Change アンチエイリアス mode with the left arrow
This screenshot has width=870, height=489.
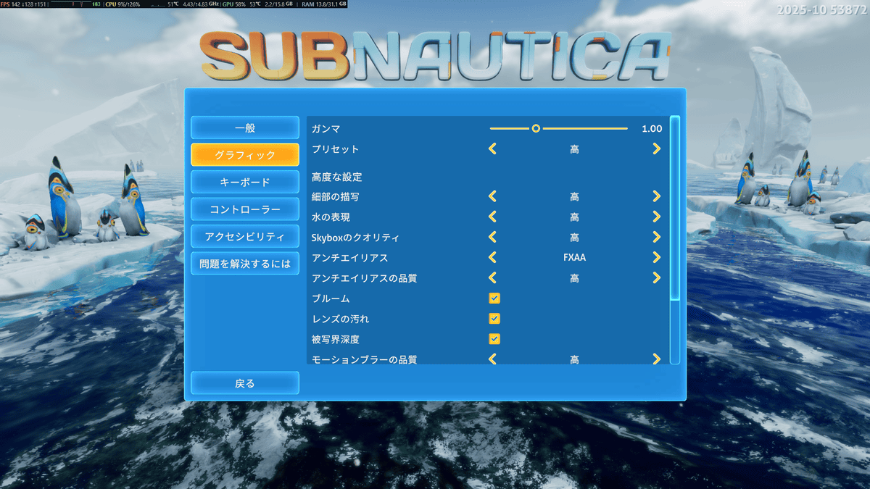(x=492, y=257)
